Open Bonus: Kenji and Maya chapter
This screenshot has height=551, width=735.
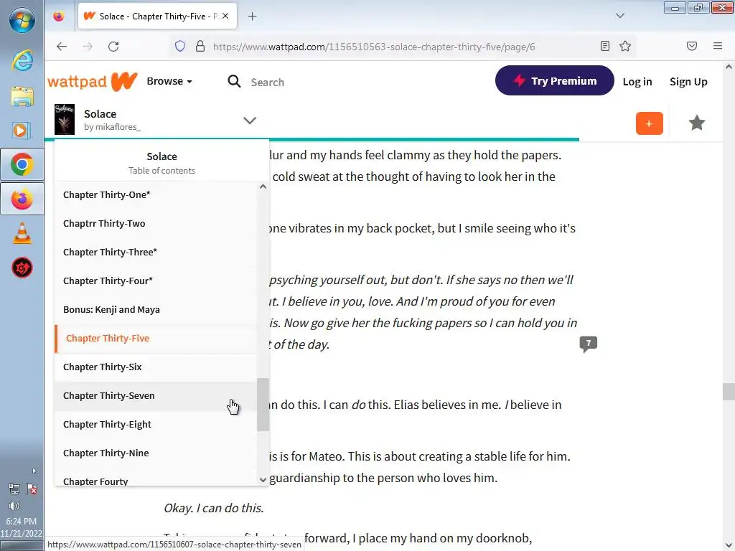click(x=156, y=310)
